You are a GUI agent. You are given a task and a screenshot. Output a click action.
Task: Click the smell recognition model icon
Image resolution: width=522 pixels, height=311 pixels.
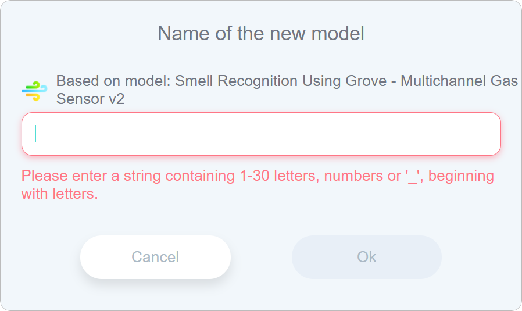click(x=34, y=91)
